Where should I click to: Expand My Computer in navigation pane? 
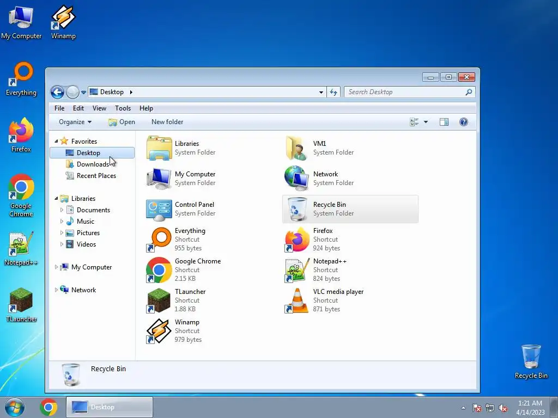tap(56, 267)
